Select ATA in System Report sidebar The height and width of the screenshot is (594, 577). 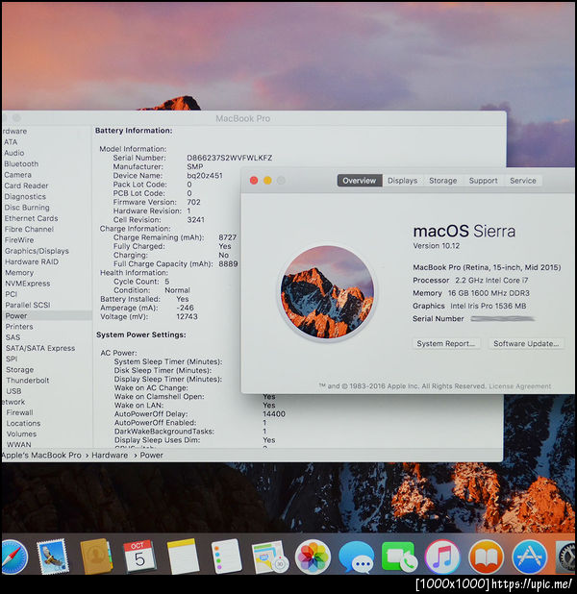coord(11,142)
